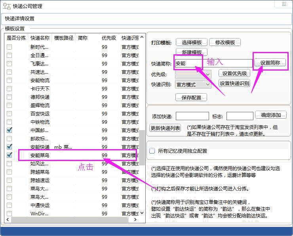Click the mb 菜... template path cell
This screenshot has width=293, height=236.
click(63, 147)
